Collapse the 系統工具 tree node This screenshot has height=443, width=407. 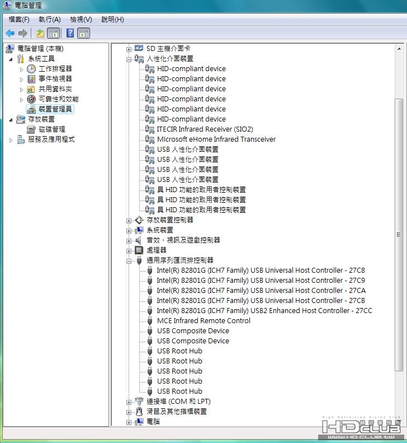[x=11, y=59]
